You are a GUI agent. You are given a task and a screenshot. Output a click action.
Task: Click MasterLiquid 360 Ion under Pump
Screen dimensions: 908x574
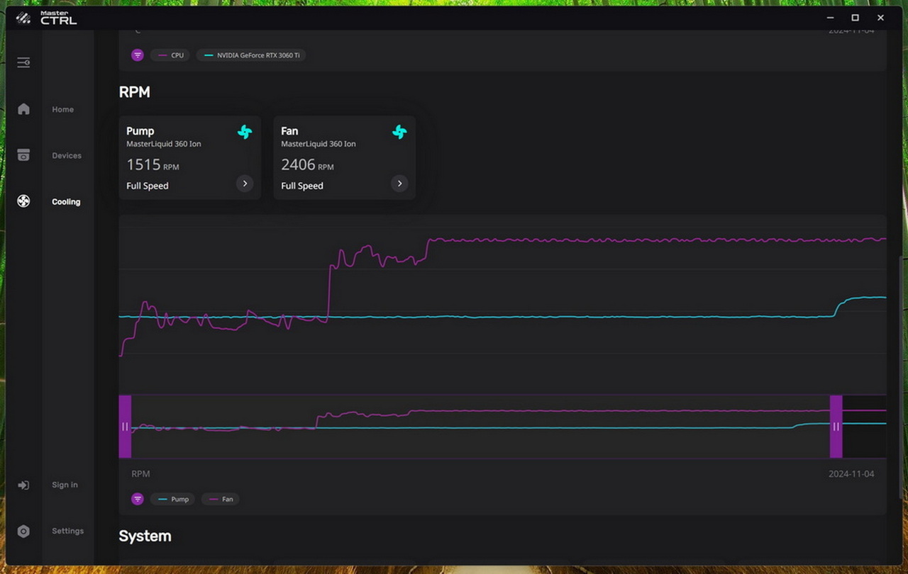click(164, 144)
